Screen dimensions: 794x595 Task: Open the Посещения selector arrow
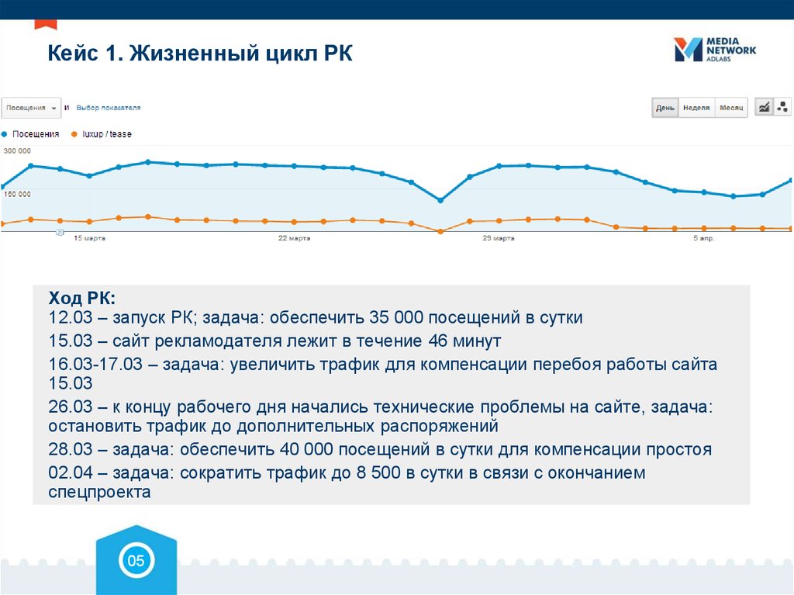54,108
